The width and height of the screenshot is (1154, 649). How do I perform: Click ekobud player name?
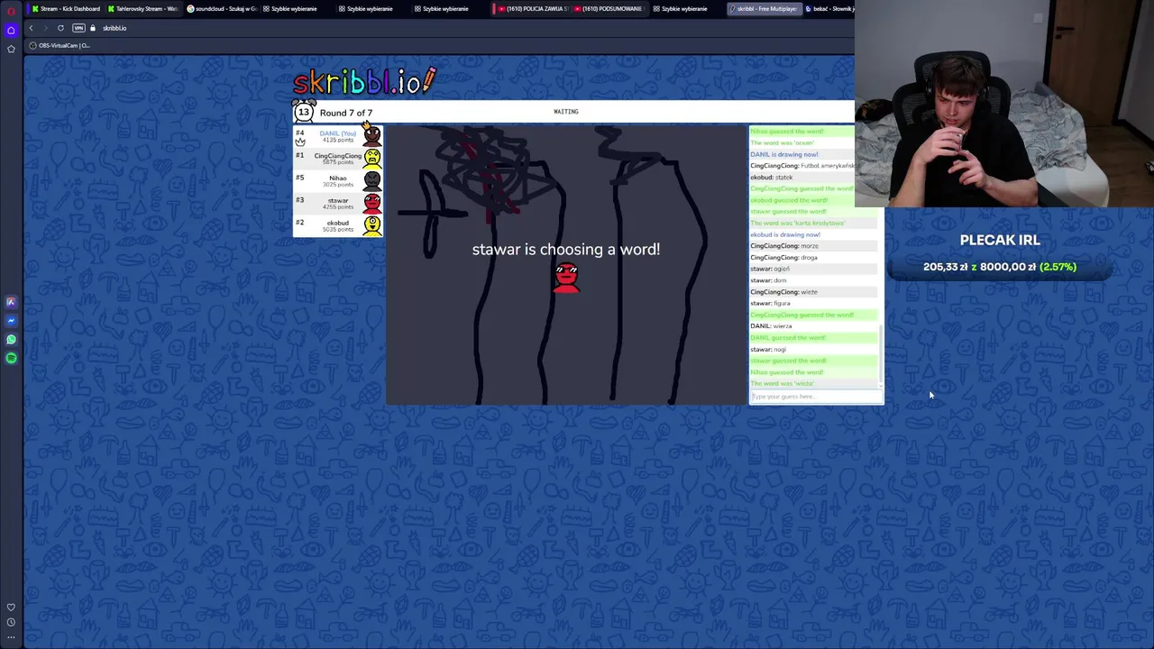coord(338,223)
